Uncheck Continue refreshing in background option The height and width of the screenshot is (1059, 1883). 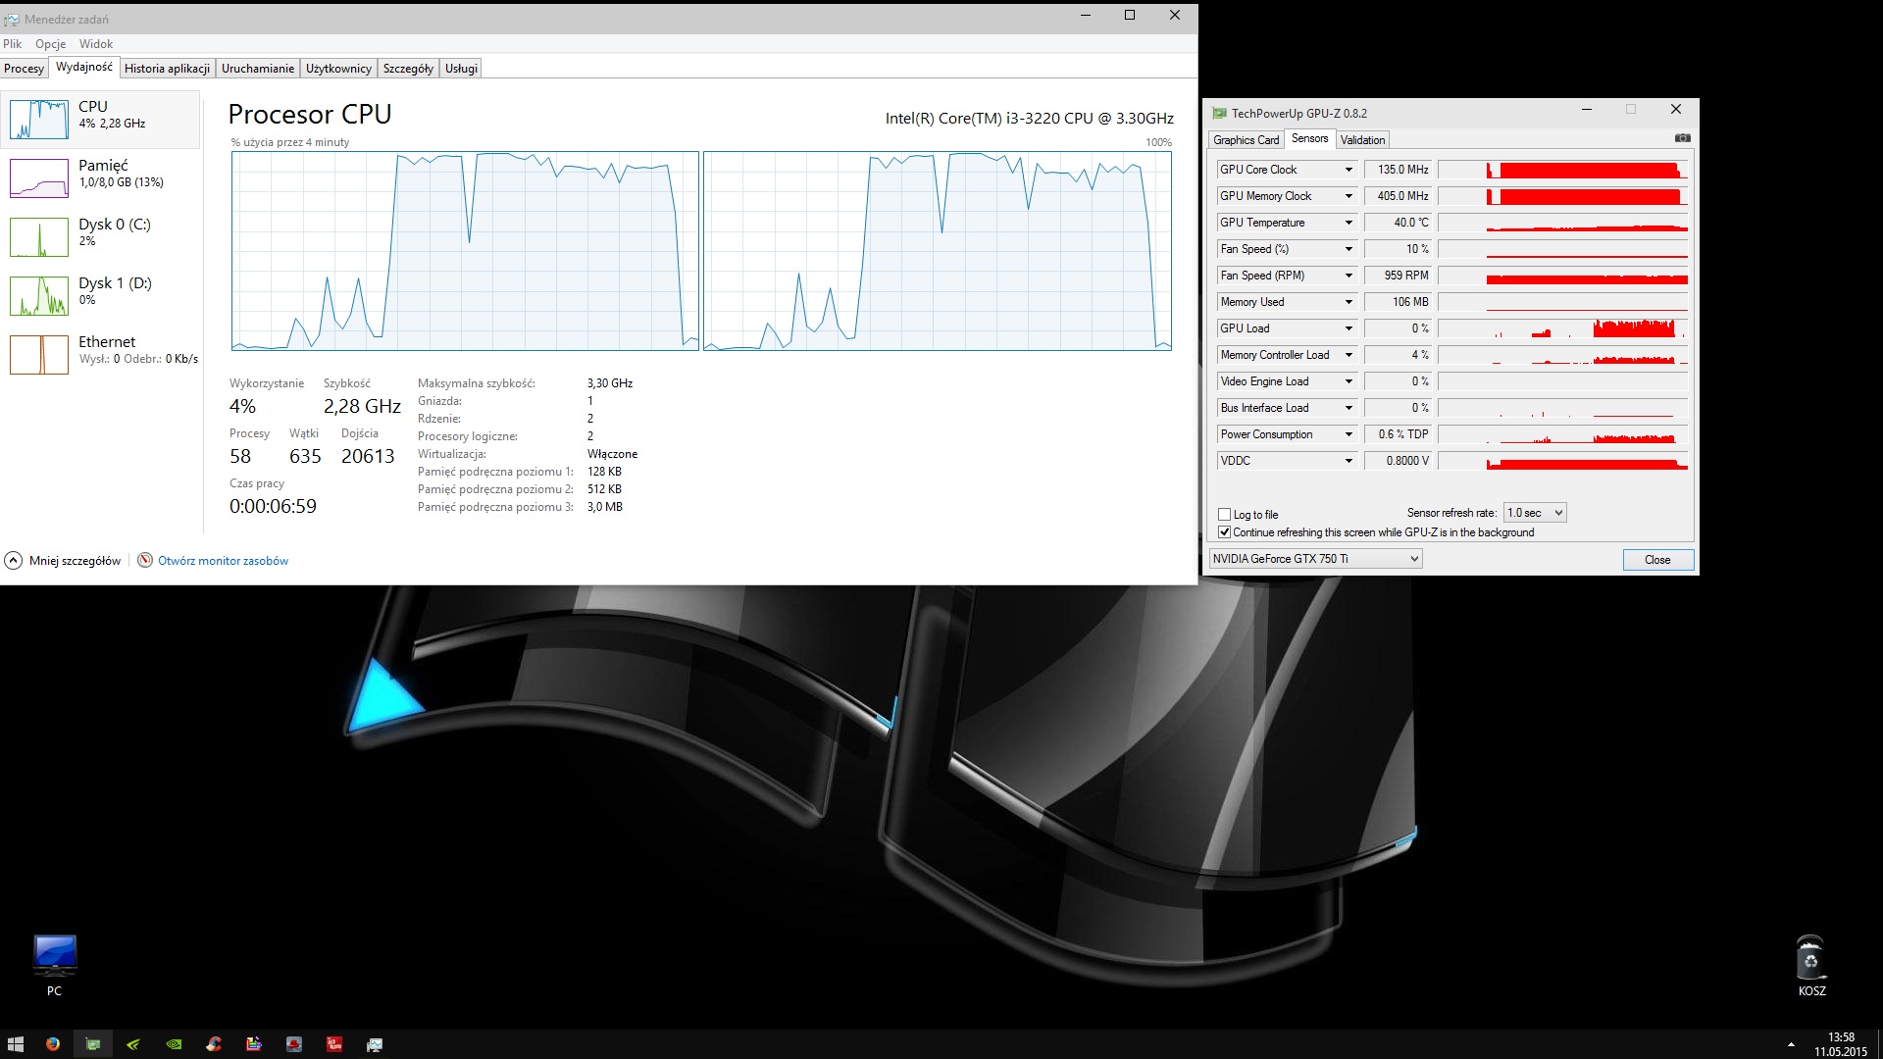click(1224, 532)
